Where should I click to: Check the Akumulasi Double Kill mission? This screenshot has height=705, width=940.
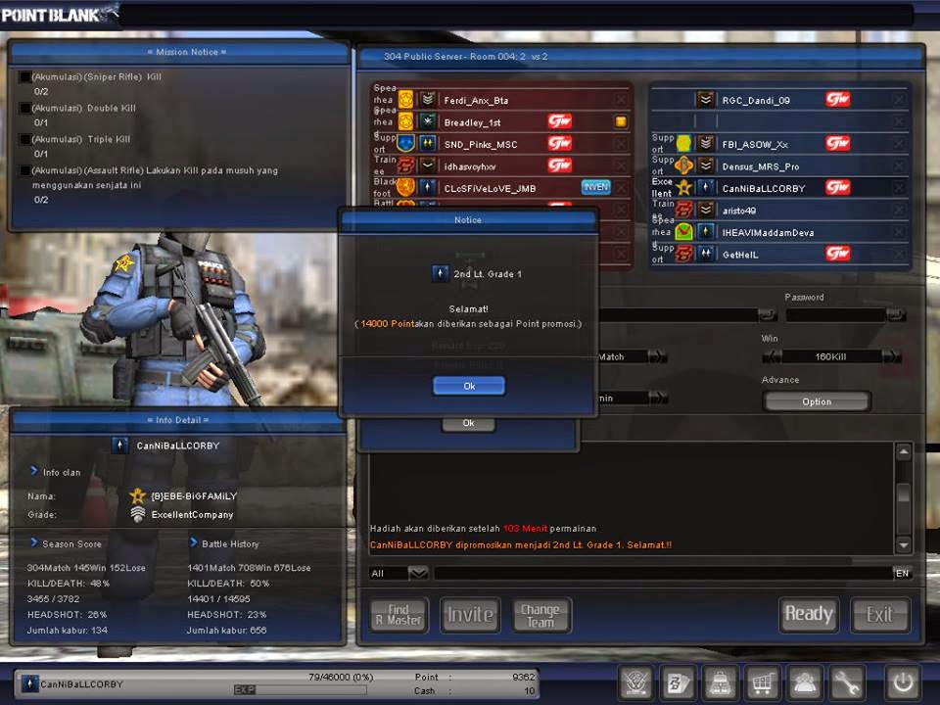24,107
